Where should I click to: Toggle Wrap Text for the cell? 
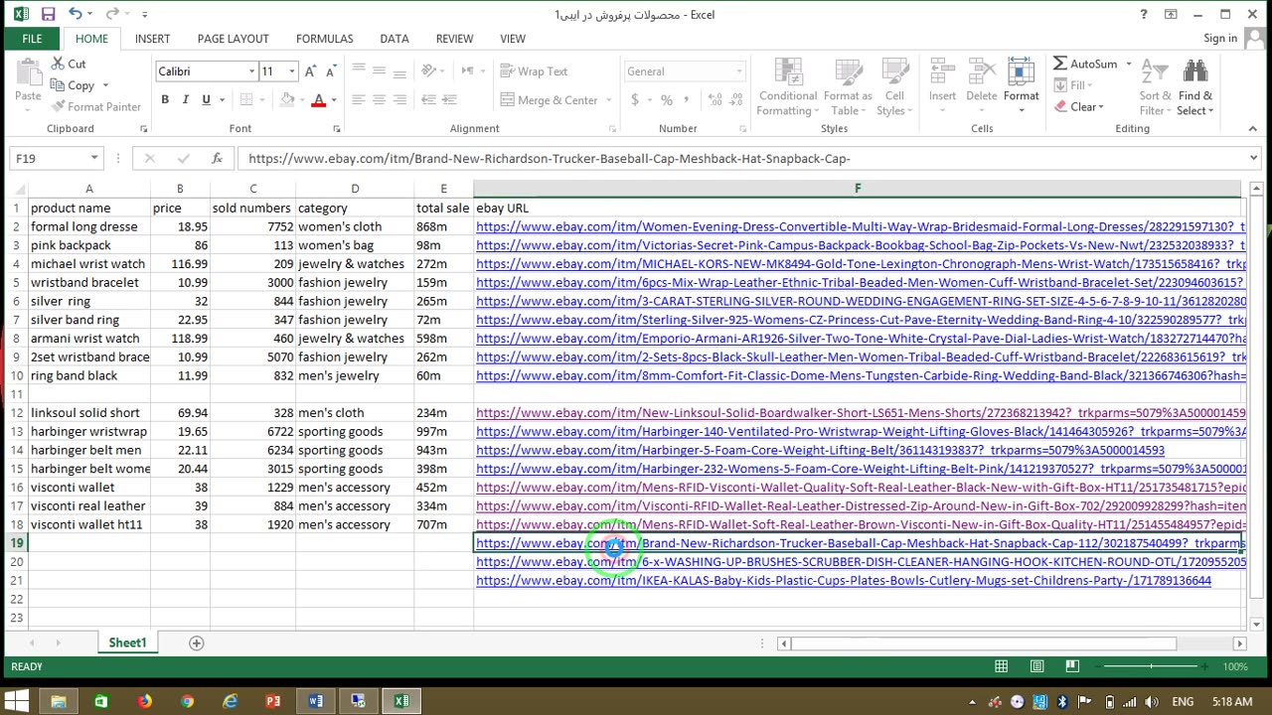click(x=534, y=71)
